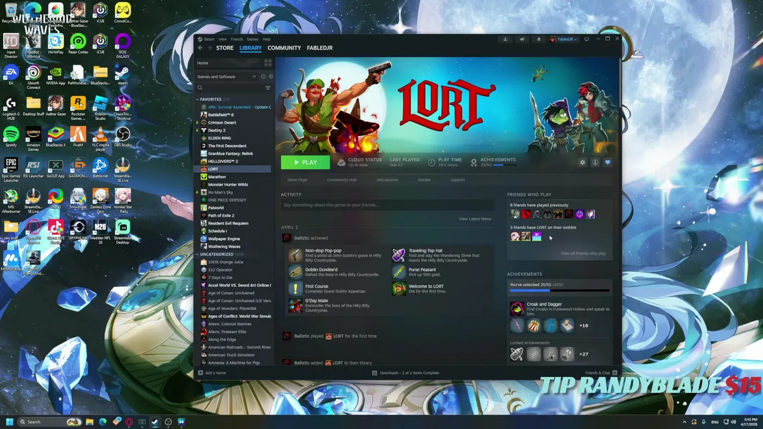Select Palworld in the library list
The height and width of the screenshot is (429, 763).
(216, 207)
